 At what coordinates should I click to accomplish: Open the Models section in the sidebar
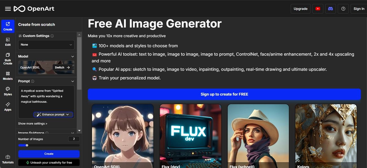click(8, 76)
